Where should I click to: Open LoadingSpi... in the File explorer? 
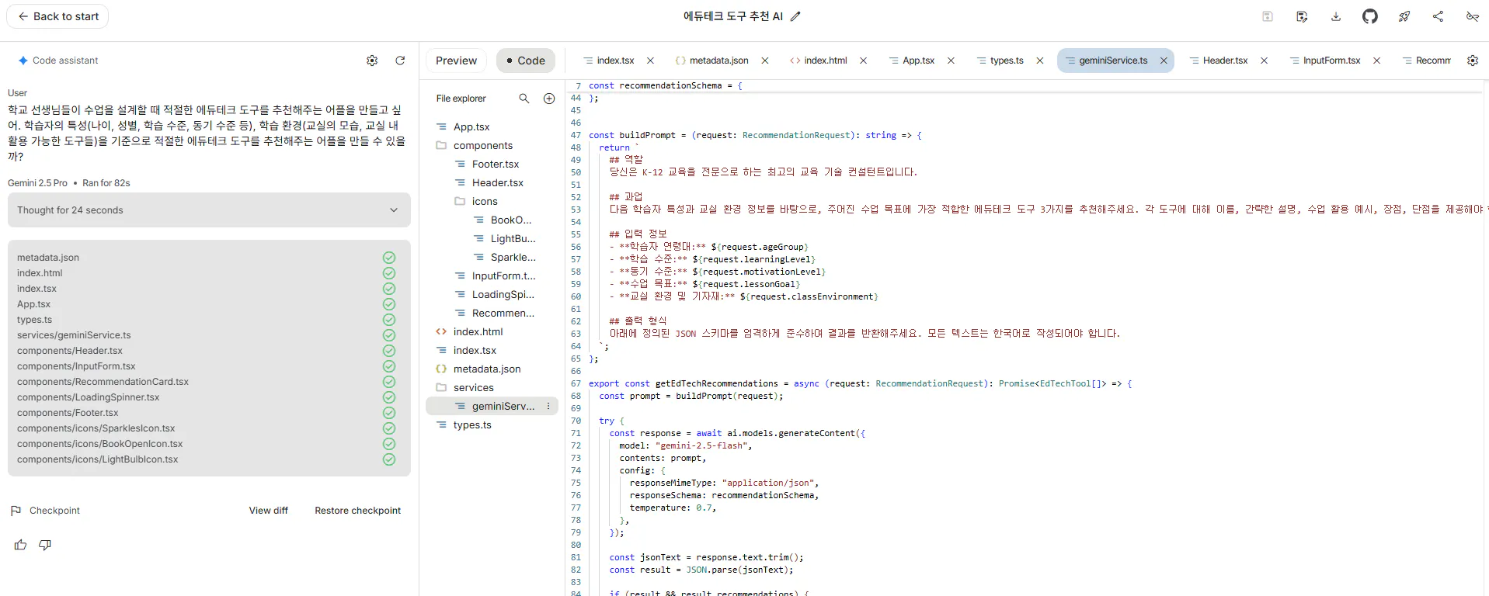(503, 294)
